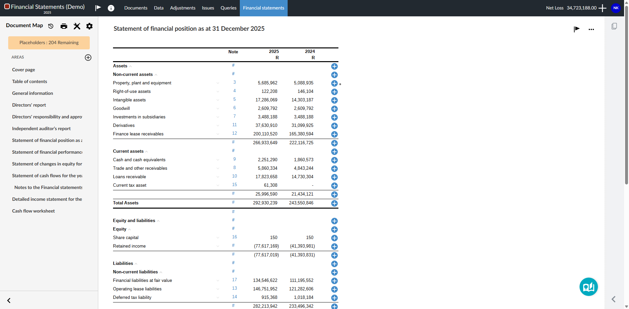
Task: Click the copy pages icon at right
Action: (614, 26)
